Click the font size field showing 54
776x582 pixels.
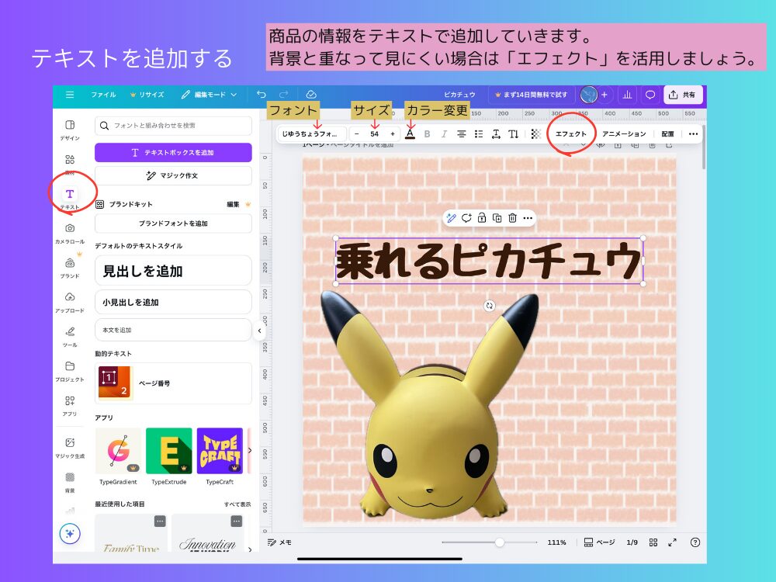[374, 133]
